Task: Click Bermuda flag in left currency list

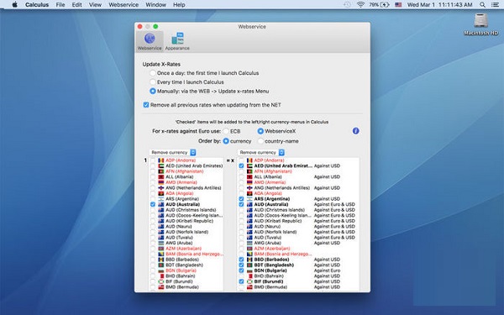Action: tap(160, 287)
